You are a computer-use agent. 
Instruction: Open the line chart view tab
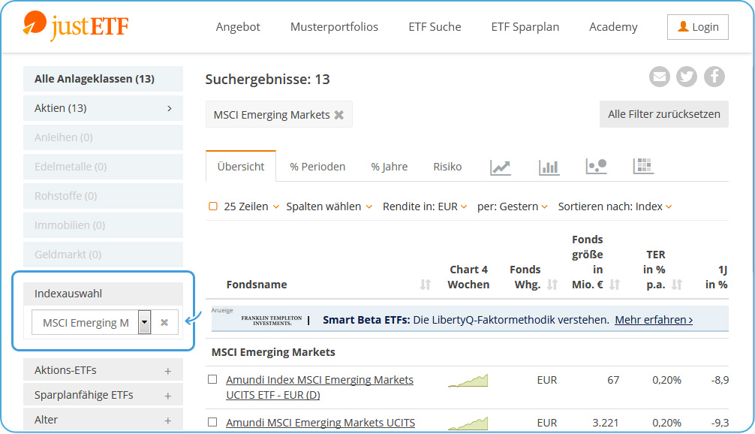[x=501, y=167]
